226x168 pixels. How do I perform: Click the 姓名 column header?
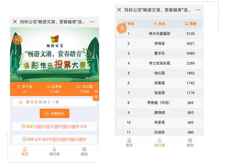pyautogui.click(x=159, y=24)
